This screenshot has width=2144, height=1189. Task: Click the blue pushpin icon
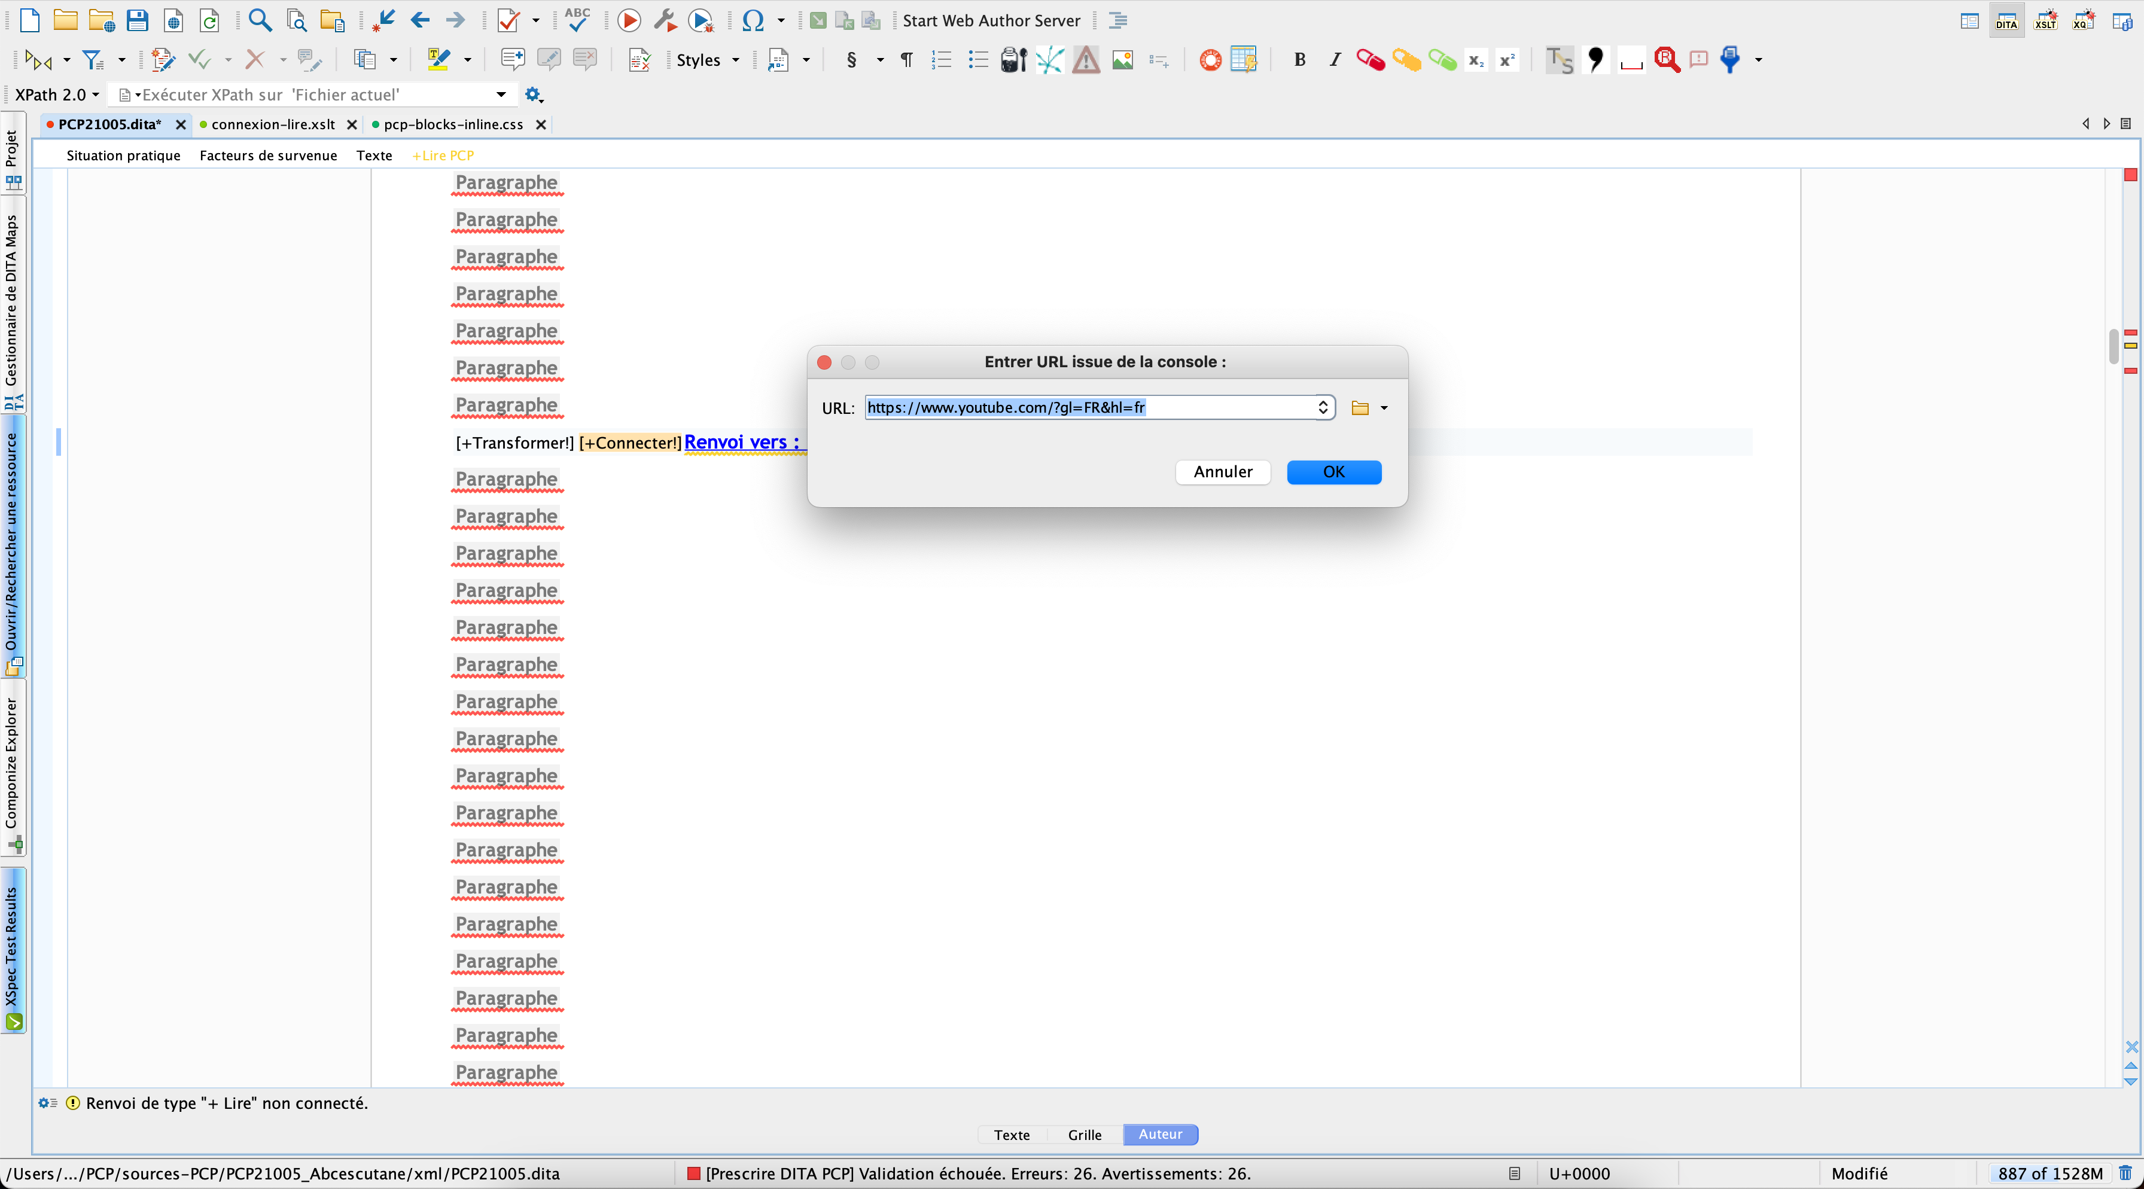tap(1731, 59)
